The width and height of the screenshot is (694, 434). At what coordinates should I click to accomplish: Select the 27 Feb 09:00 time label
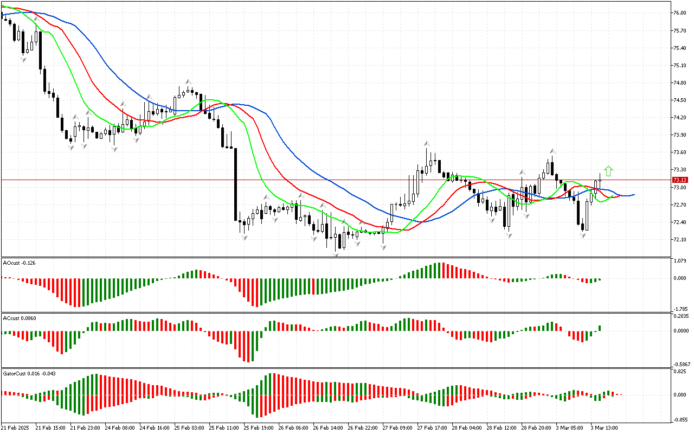[x=397, y=428]
